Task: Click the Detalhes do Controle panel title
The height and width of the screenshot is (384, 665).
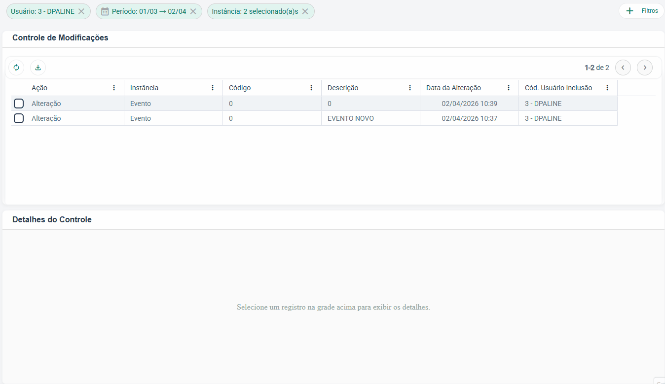Action: (x=52, y=219)
